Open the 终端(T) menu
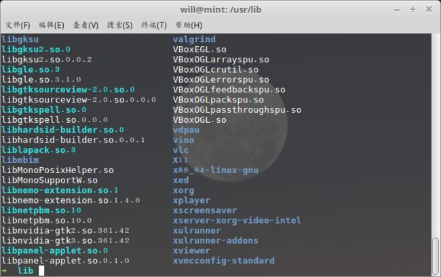 154,25
